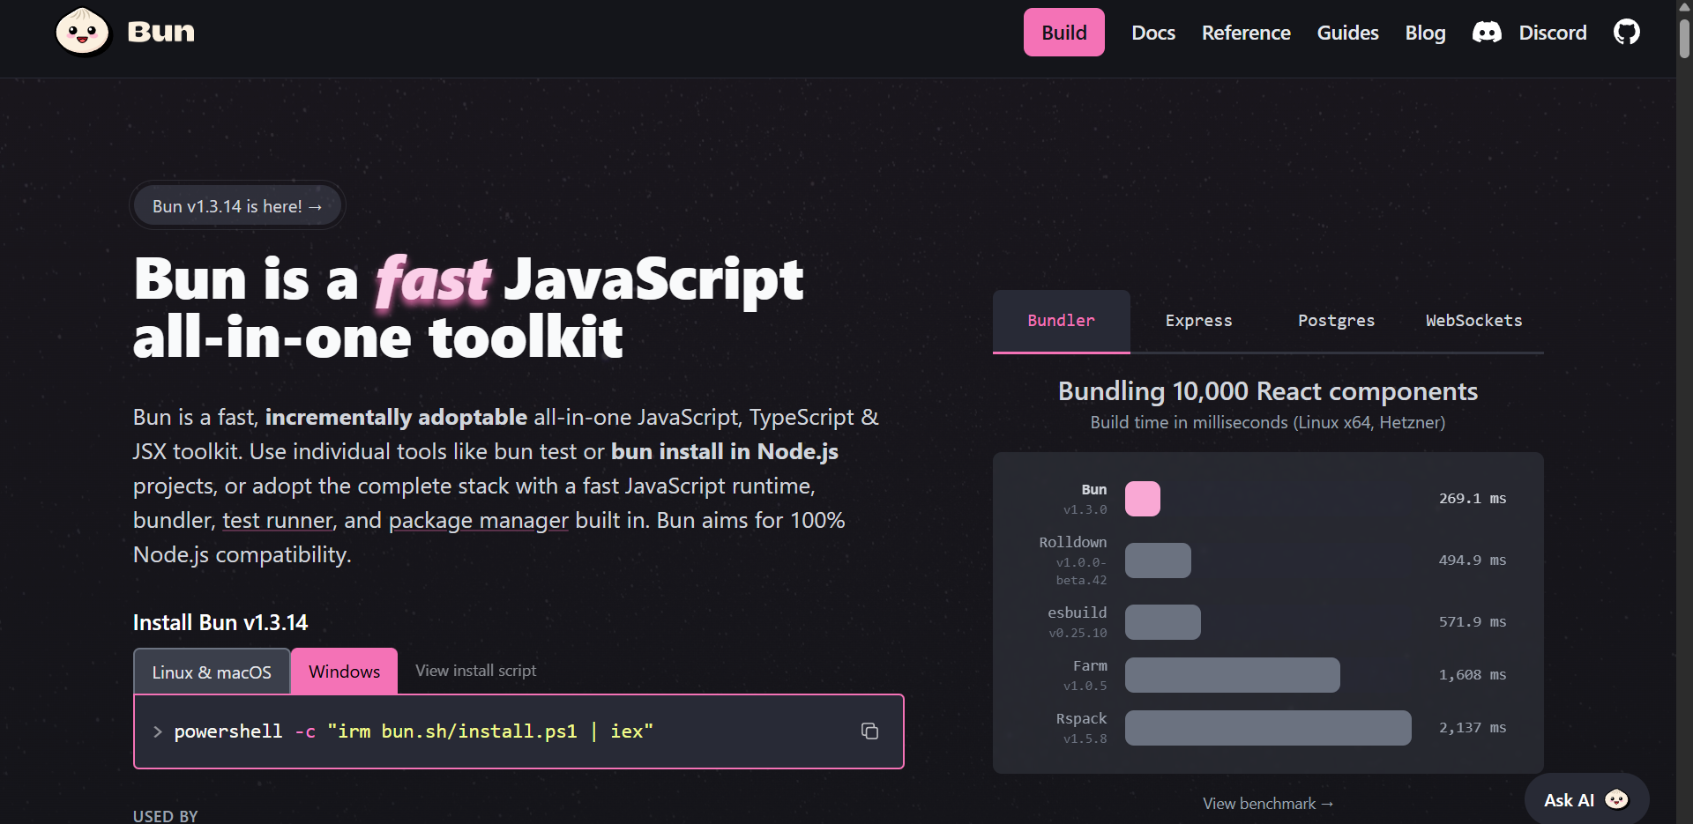Click the Build time in milliseconds subtitle
Viewport: 1693px width, 824px height.
tap(1268, 422)
